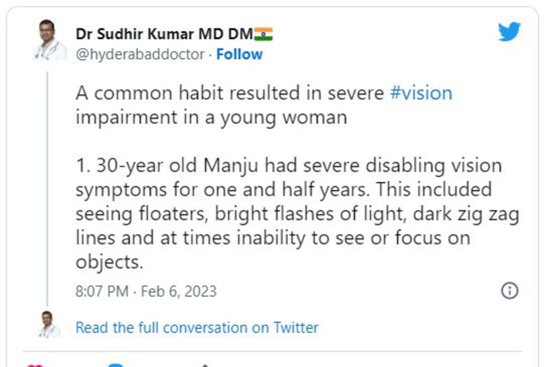The image size is (547, 367).
Task: Click the vertical thread line under avatar
Action: (48, 185)
